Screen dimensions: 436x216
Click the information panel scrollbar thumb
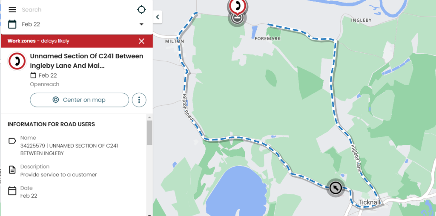tap(149, 132)
